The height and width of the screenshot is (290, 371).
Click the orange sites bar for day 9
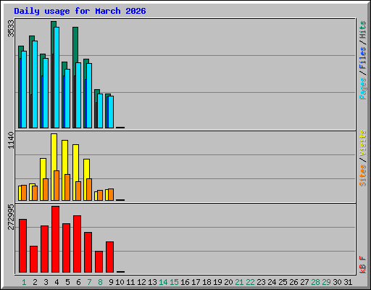point(111,194)
